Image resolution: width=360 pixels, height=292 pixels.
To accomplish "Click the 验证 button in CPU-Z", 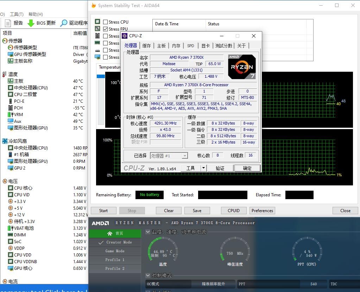I will pos(220,168).
